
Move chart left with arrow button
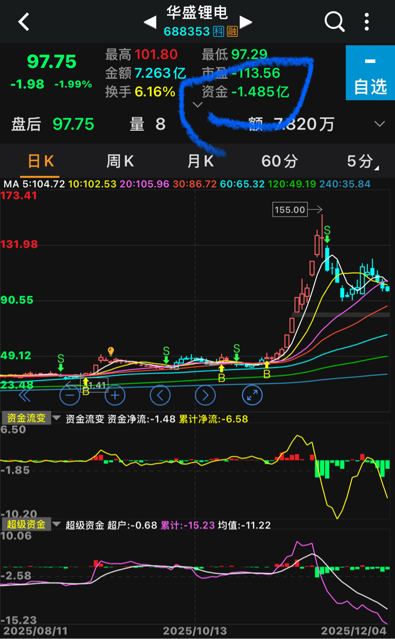click(160, 395)
